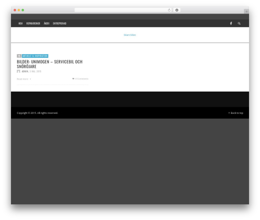Open the Reparationer menu item
This screenshot has height=220, width=260.
(x=33, y=23)
